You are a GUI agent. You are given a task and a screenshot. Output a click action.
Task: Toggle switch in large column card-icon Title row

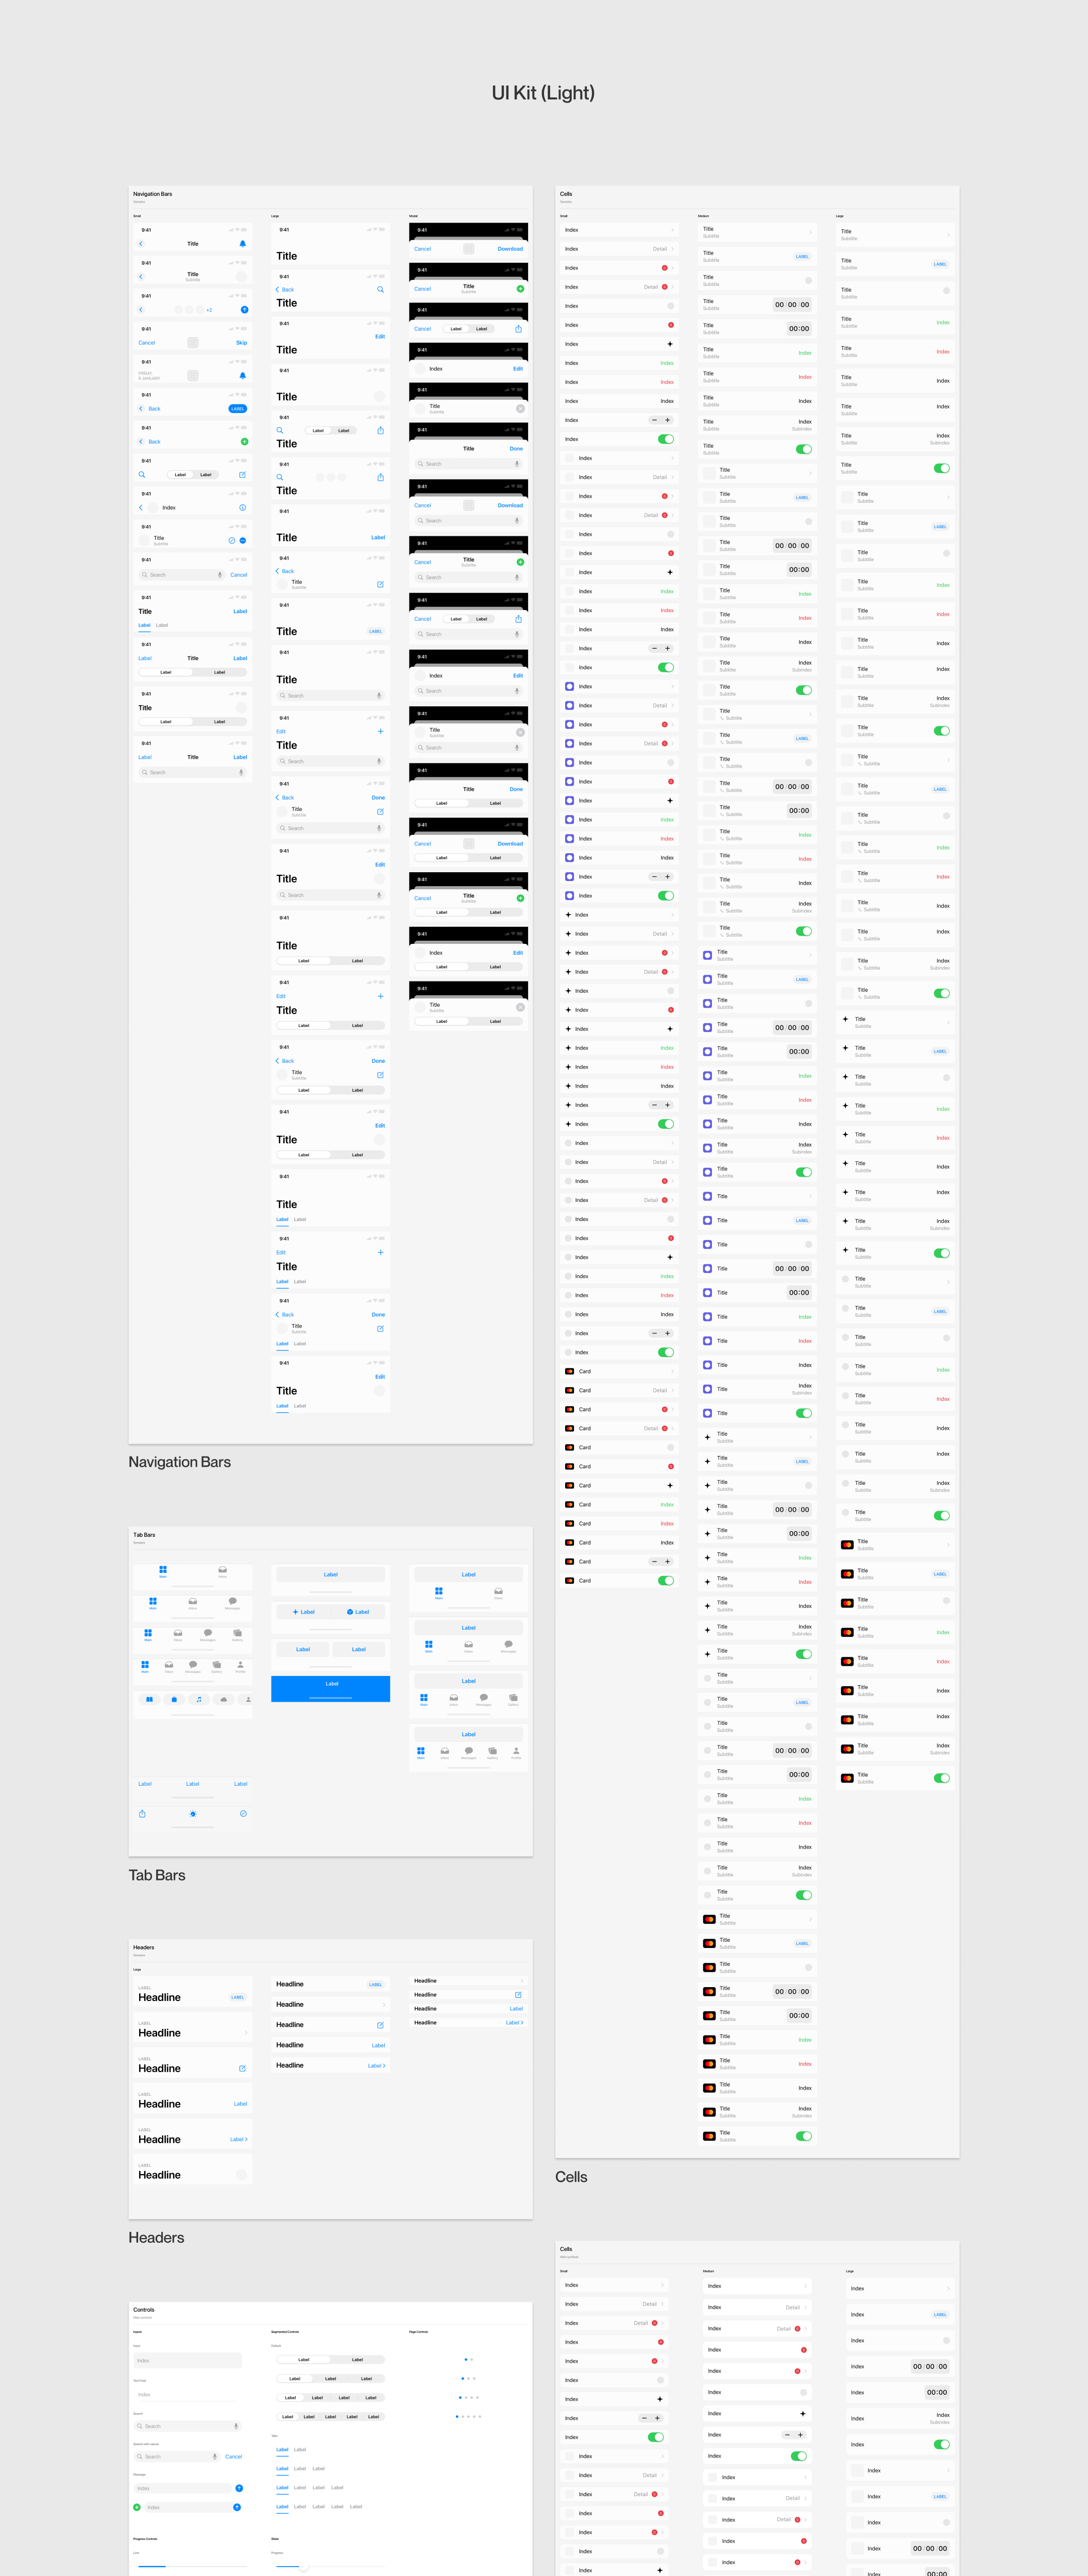point(942,1778)
